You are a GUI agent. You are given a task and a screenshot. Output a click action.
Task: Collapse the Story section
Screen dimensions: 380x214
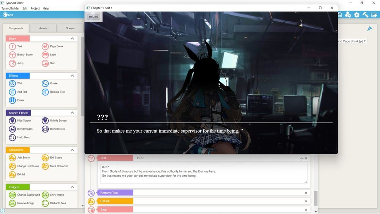72,38
